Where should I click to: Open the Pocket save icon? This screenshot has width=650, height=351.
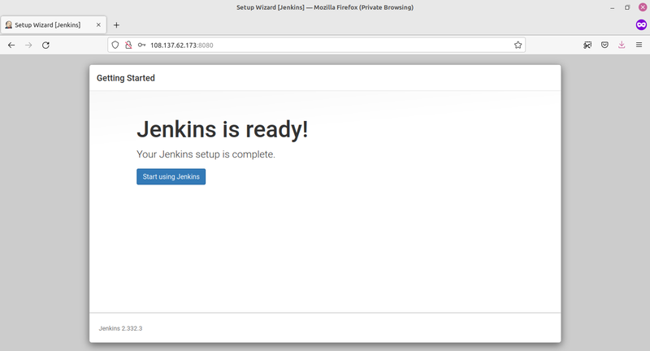(604, 45)
